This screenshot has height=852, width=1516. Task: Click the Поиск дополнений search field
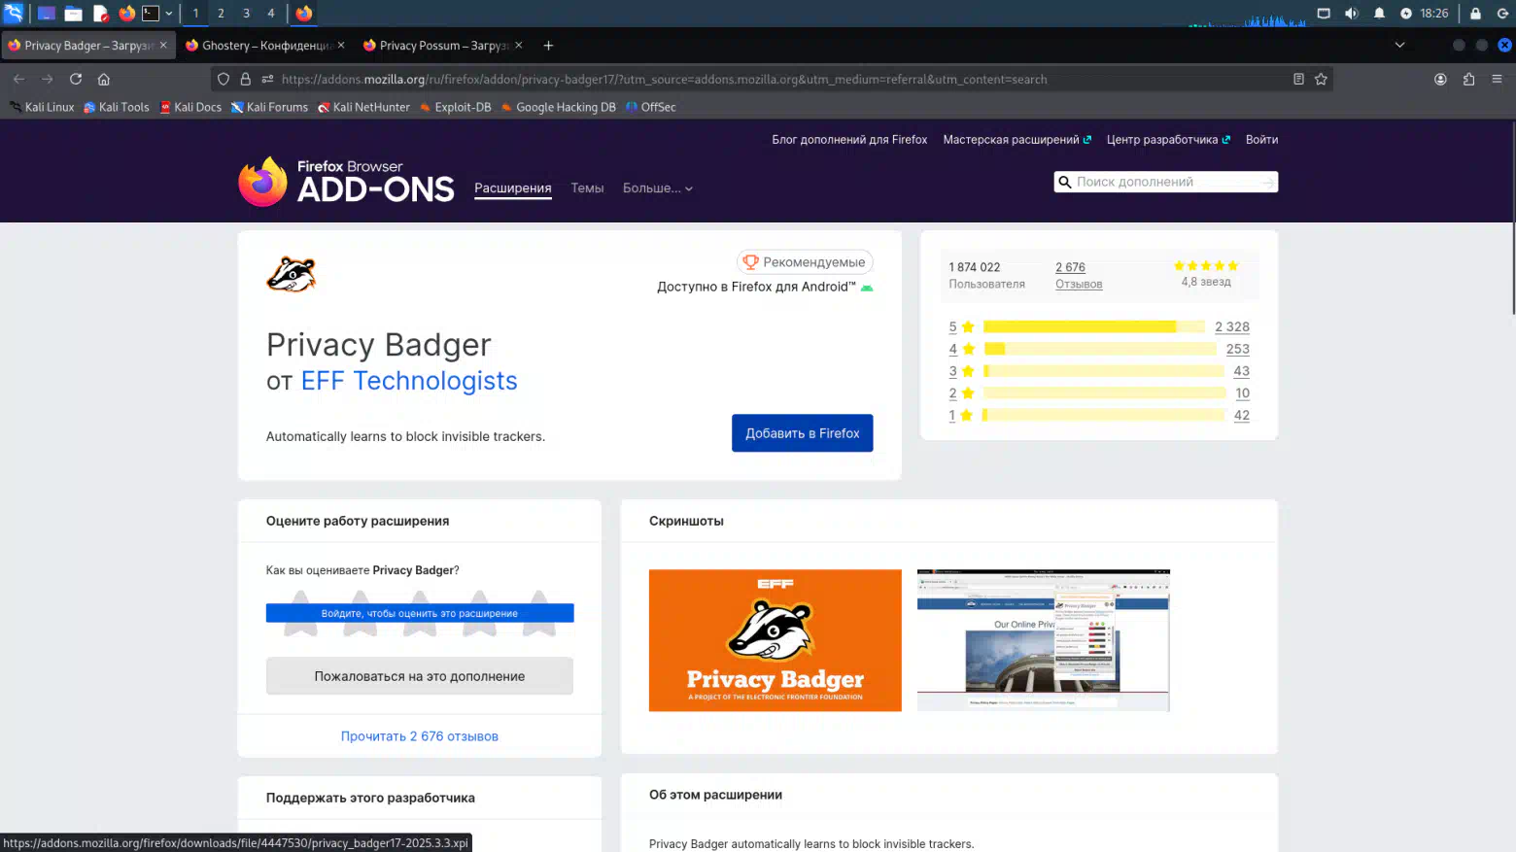click(x=1165, y=182)
